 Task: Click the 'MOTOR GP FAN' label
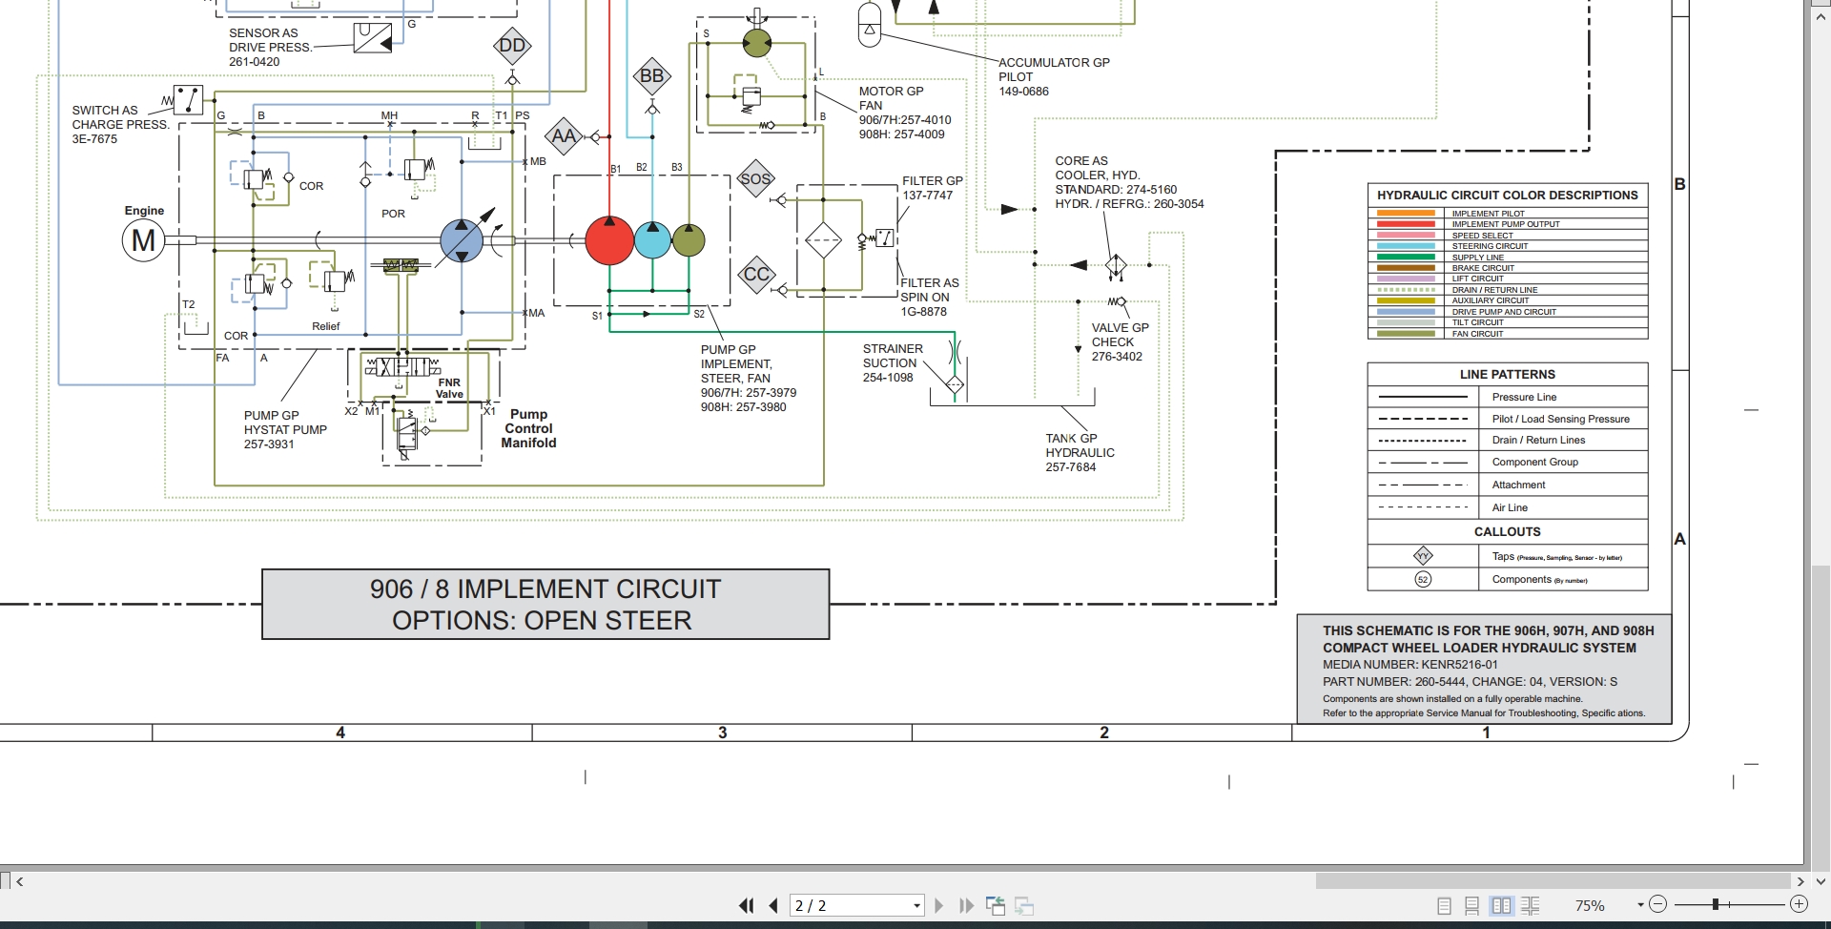tap(891, 98)
